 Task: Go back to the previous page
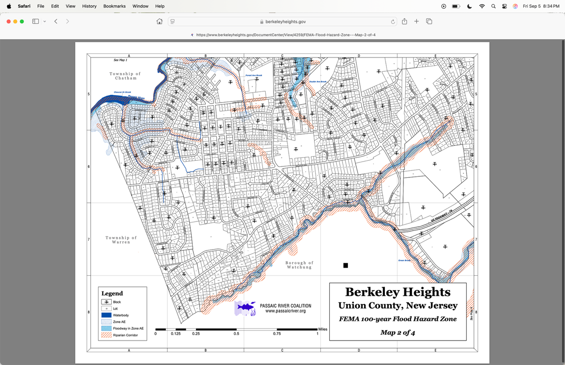pos(56,22)
